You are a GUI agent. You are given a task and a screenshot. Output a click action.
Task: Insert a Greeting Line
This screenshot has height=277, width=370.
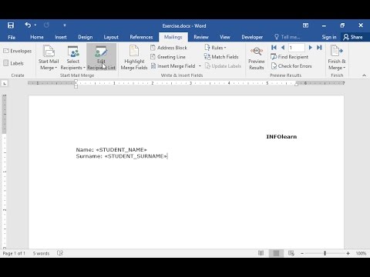(x=168, y=57)
